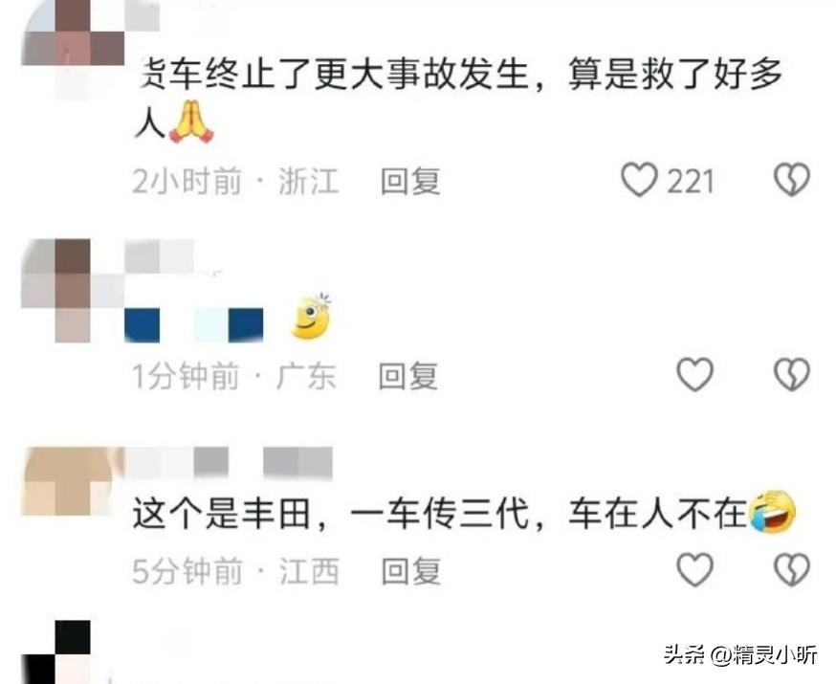Dislike the Zhejiang comment about the truck
The width and height of the screenshot is (836, 684).
792,180
